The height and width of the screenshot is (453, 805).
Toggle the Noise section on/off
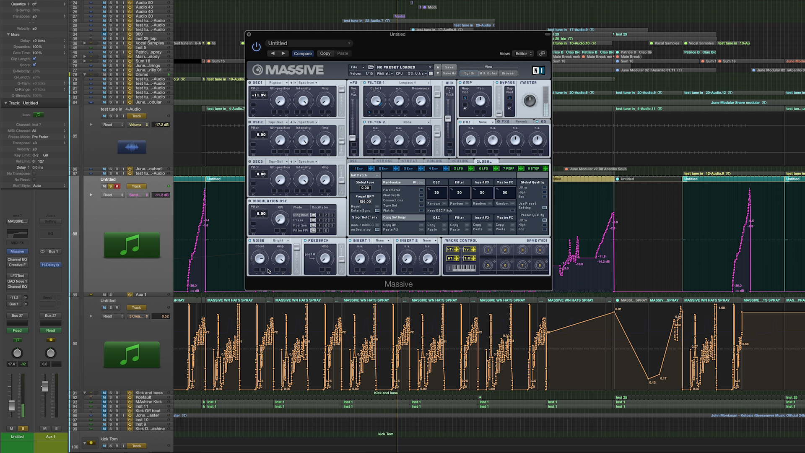tap(250, 241)
